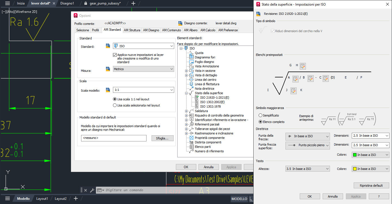This screenshot has width=392, height=204.
Task: Expand Riquadro di controllo della geometria node
Action: [x=186, y=115]
